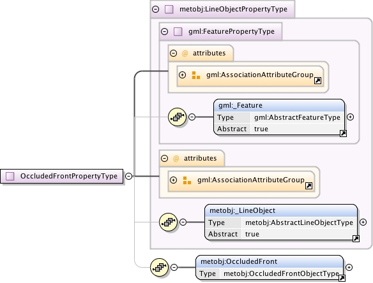
Task: Expand the metobj:OccludedFront element children
Action: point(349,267)
